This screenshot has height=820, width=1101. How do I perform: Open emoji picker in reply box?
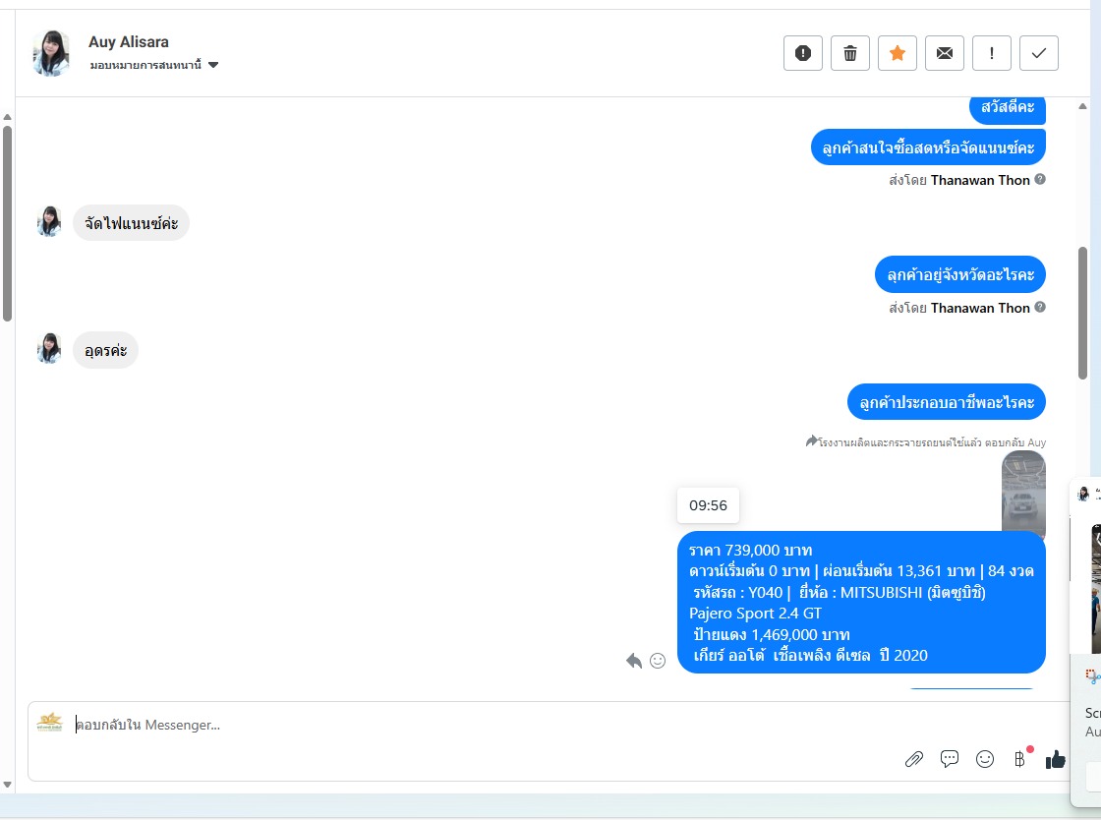[x=985, y=759]
